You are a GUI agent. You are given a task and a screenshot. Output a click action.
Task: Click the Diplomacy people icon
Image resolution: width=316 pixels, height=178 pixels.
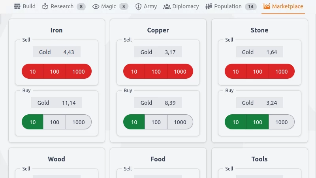[167, 6]
